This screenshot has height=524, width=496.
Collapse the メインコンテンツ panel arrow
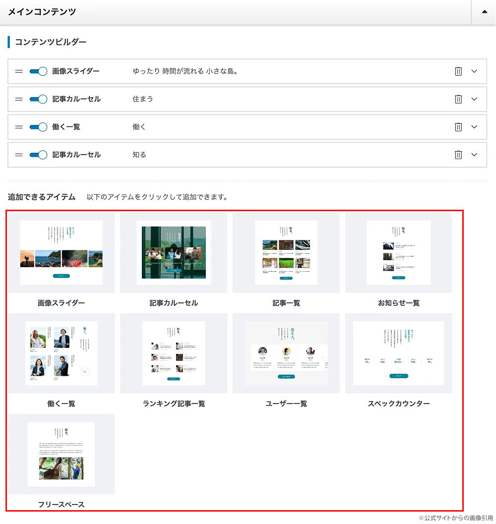(x=484, y=12)
